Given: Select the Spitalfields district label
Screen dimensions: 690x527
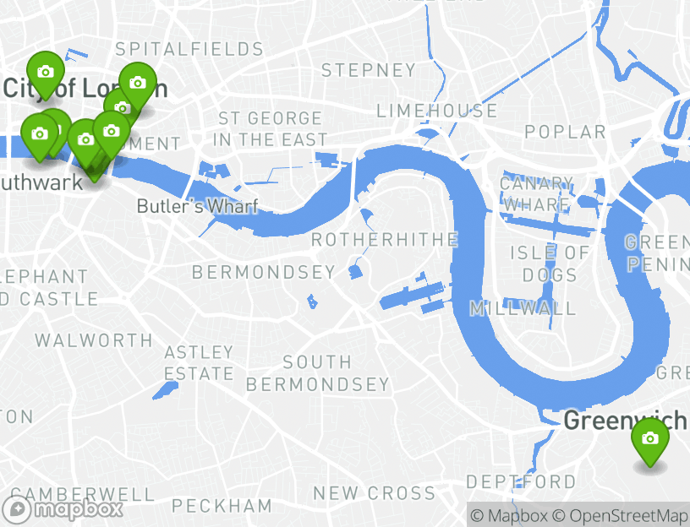Looking at the screenshot, I should point(189,49).
